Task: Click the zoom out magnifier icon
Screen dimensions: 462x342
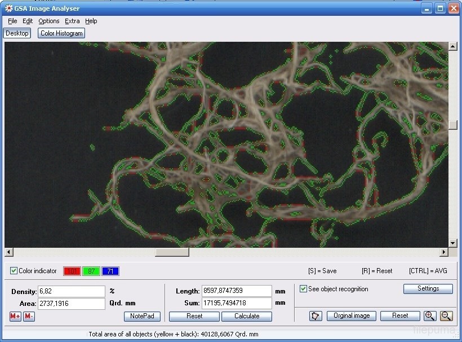Action: [446, 316]
